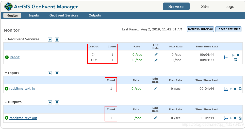Edit rate pencil for rabbitmq-text-in

(155, 89)
